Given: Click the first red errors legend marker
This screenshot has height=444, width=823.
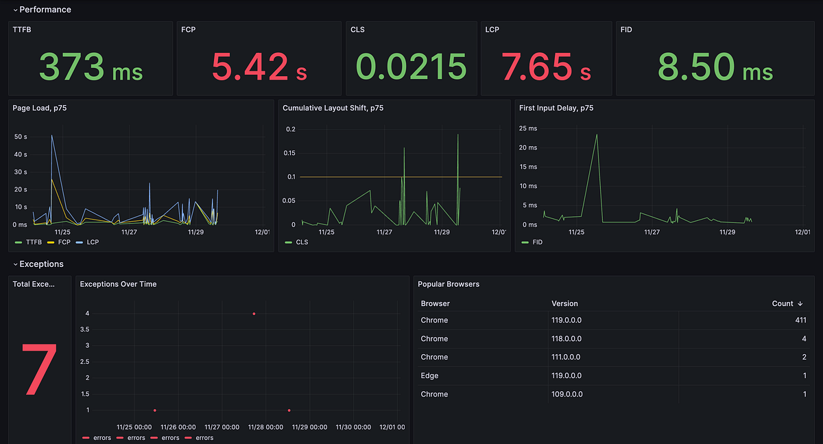Looking at the screenshot, I should coord(86,437).
